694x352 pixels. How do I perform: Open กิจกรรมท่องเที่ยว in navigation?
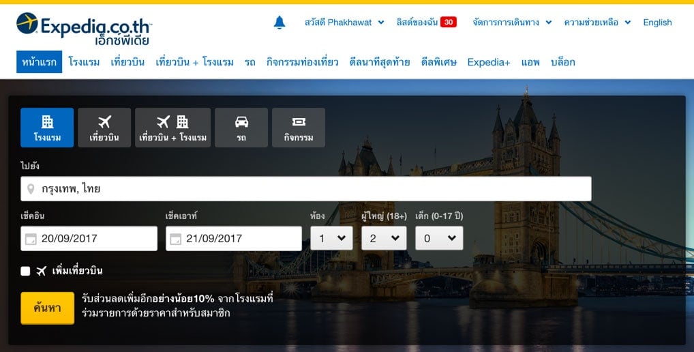(302, 62)
